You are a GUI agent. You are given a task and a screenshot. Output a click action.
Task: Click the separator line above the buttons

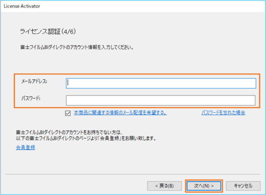(133, 175)
